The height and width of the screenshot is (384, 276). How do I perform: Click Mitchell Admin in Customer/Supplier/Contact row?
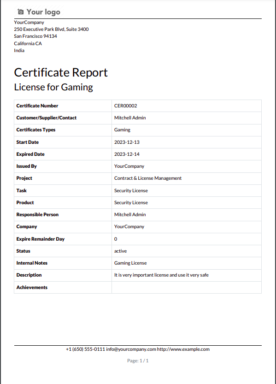(130, 118)
